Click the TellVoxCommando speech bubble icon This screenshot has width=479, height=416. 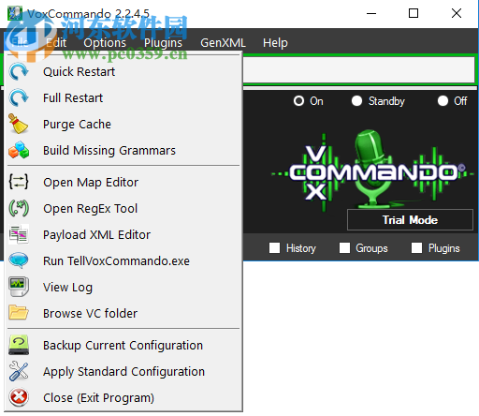tap(19, 260)
